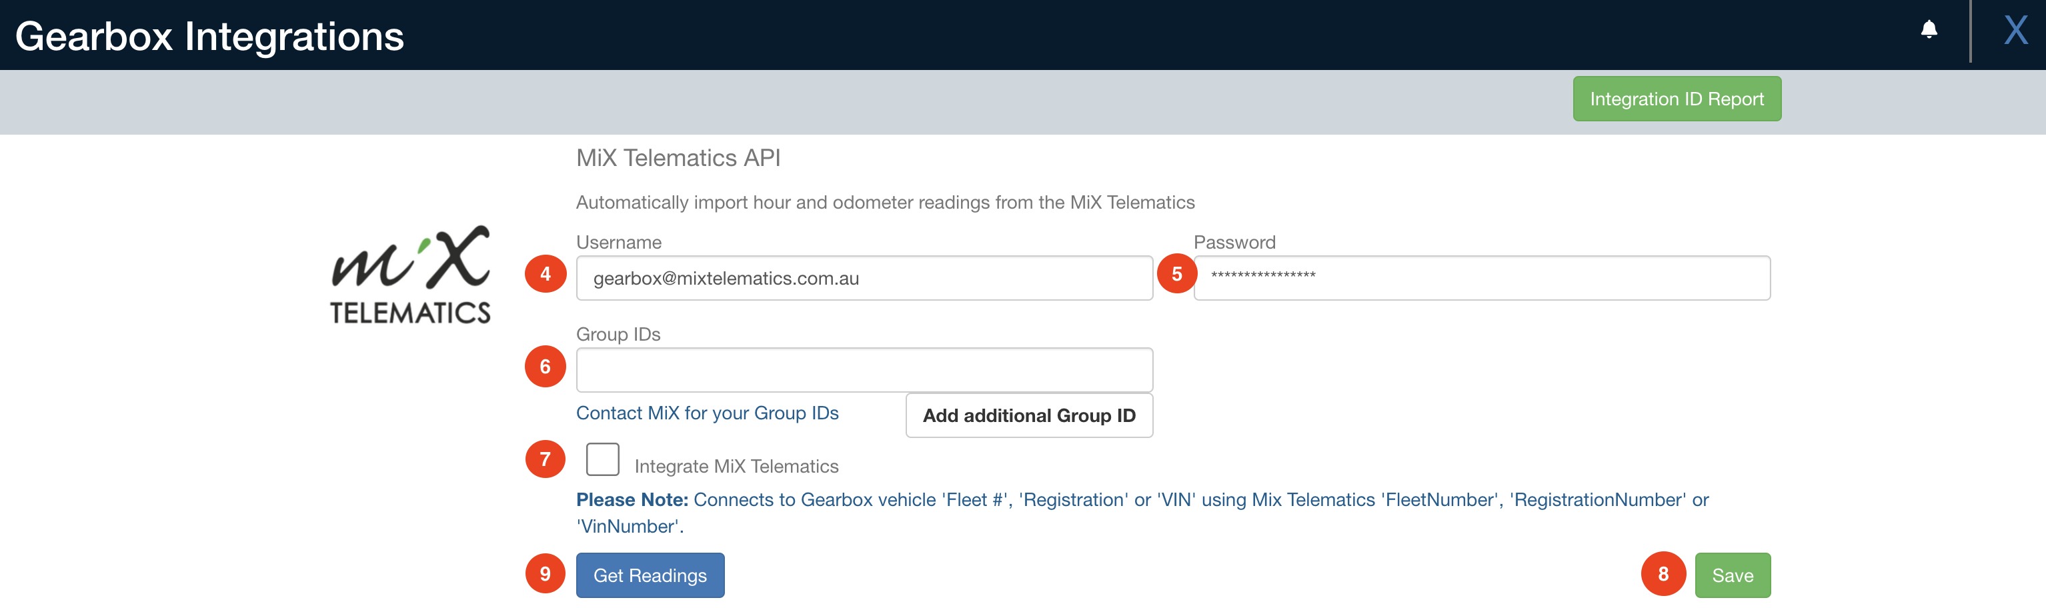Click the red number 5 step marker
The height and width of the screenshot is (608, 2046).
(1177, 274)
